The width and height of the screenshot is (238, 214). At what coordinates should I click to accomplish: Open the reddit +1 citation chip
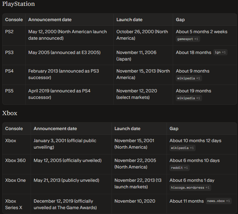coord(179,168)
